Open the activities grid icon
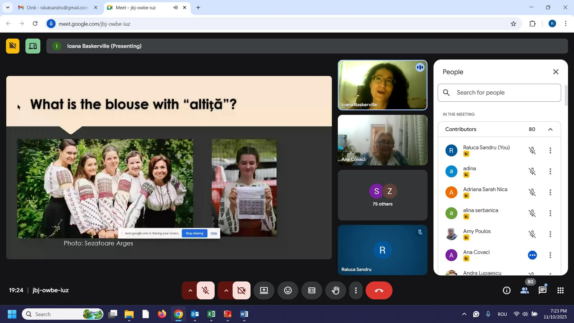Screen dimensions: 574x323 561,291
